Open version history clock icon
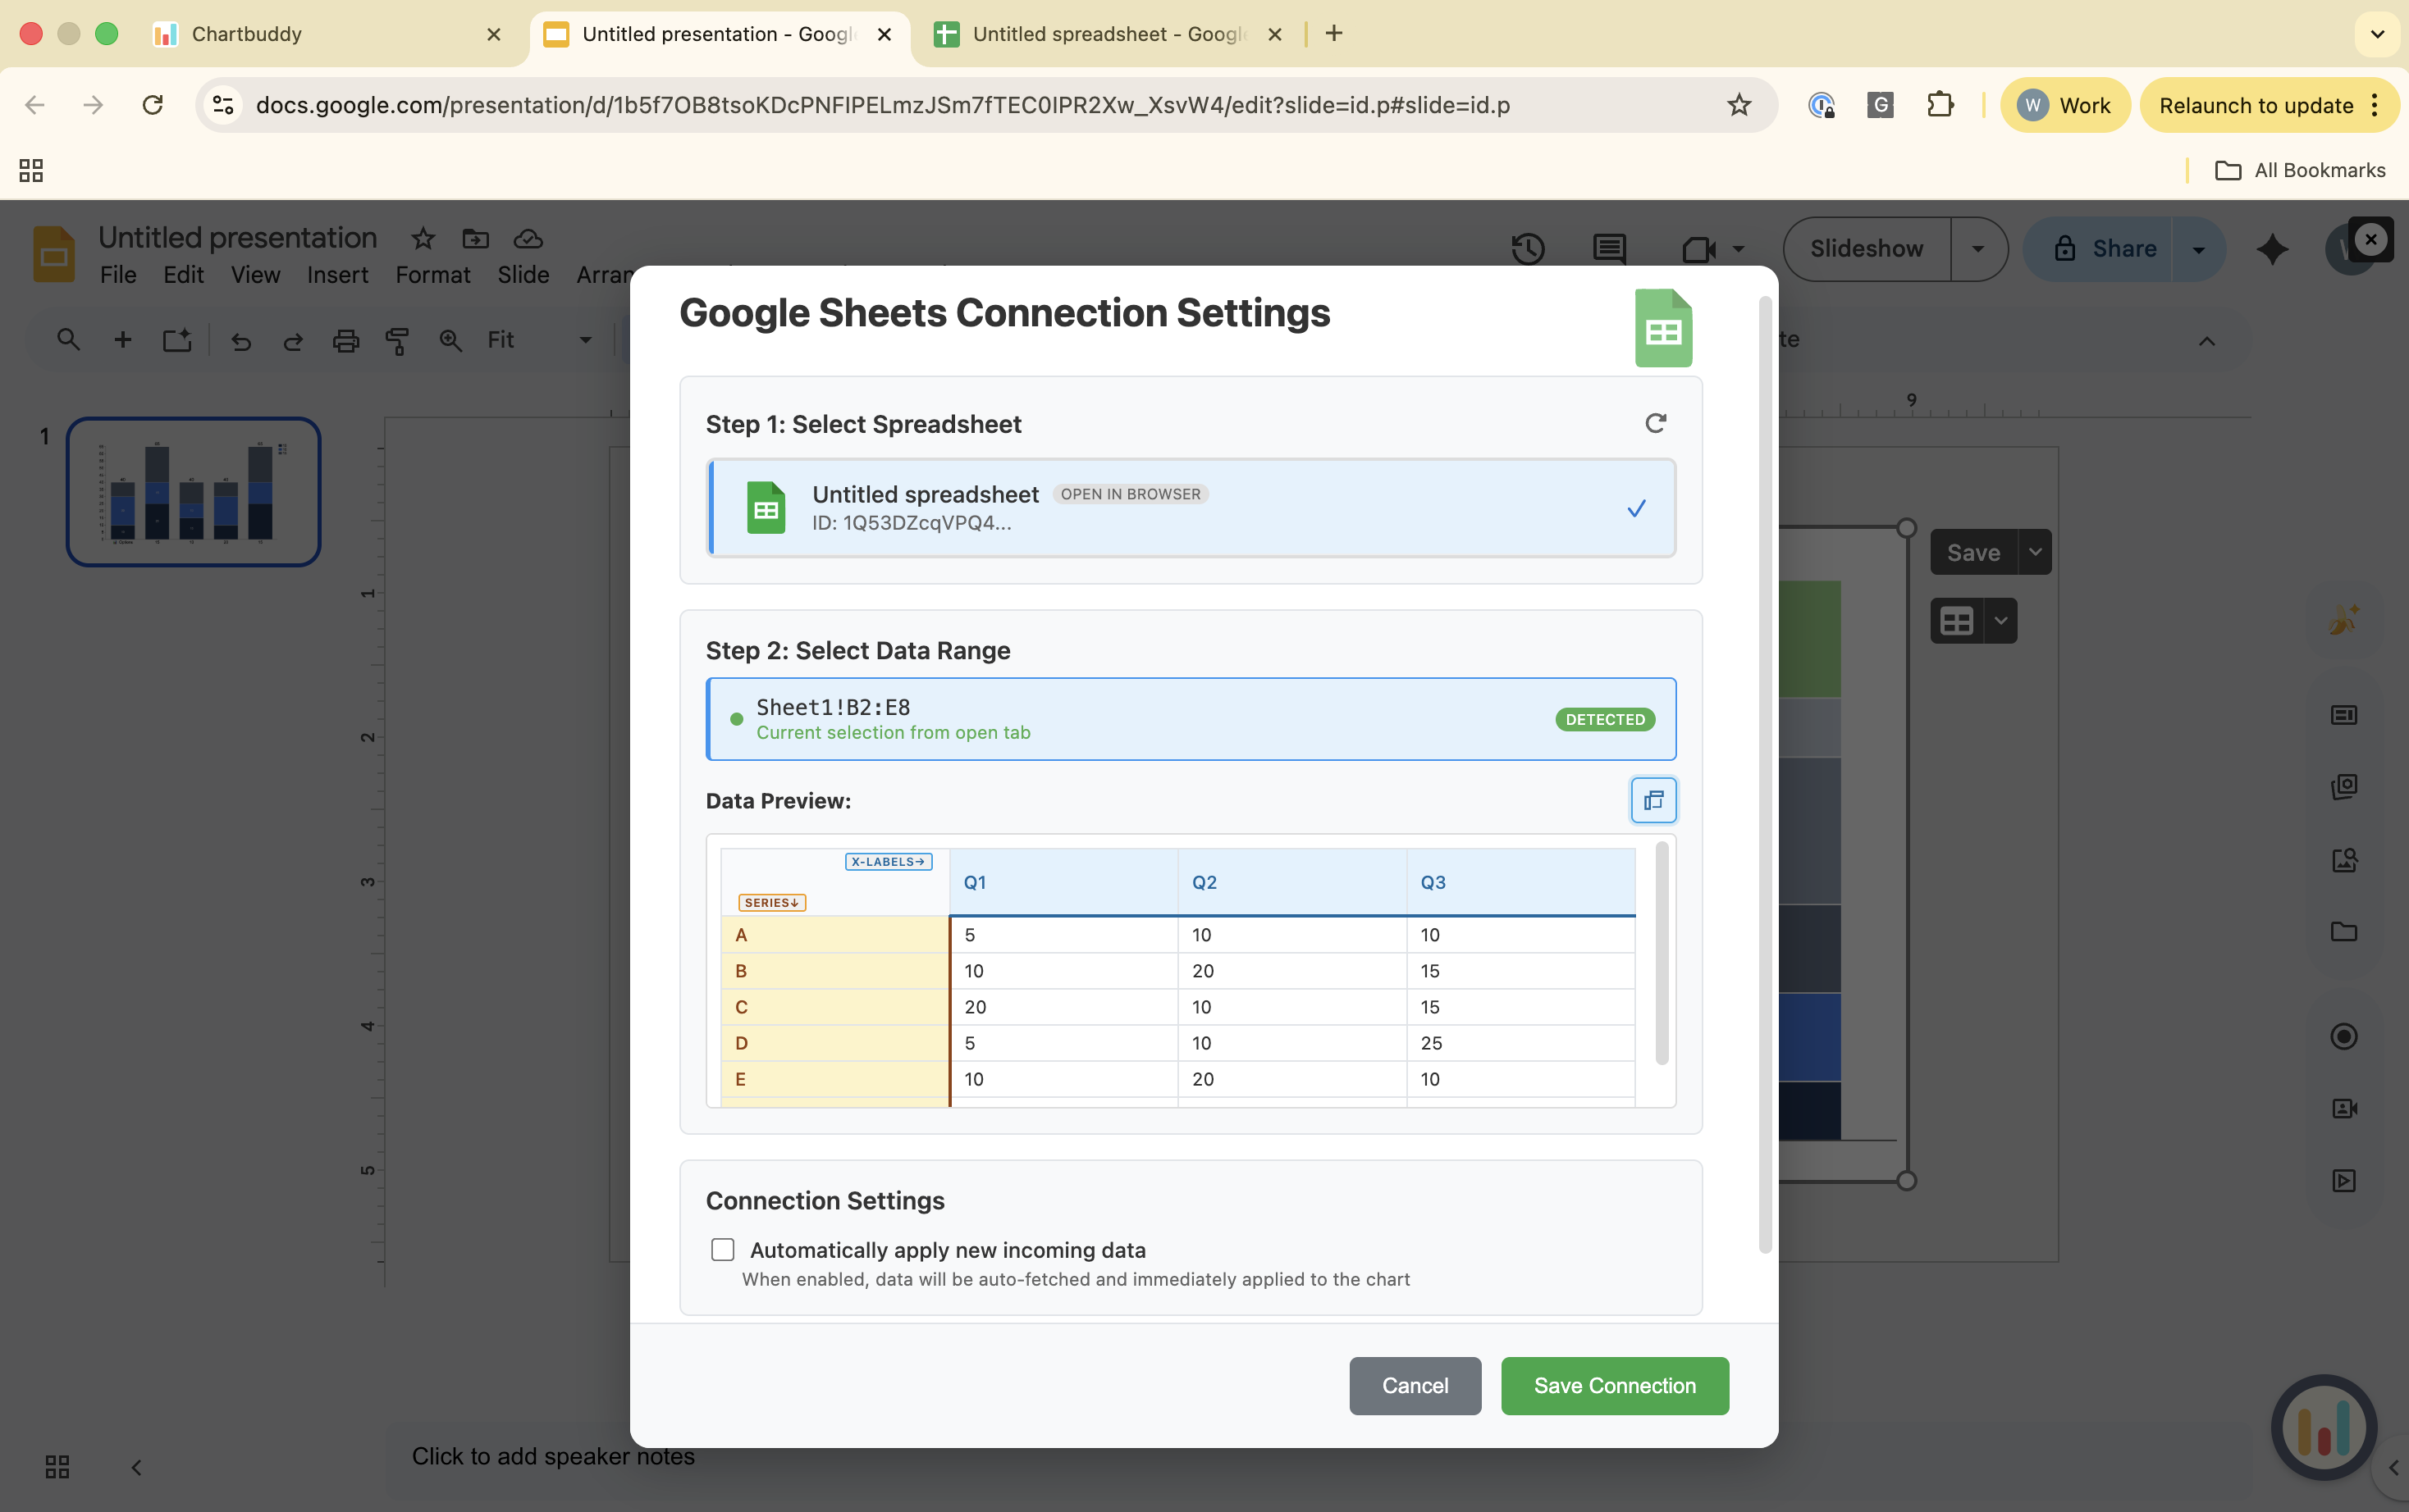Image resolution: width=2409 pixels, height=1512 pixels. 1528,249
